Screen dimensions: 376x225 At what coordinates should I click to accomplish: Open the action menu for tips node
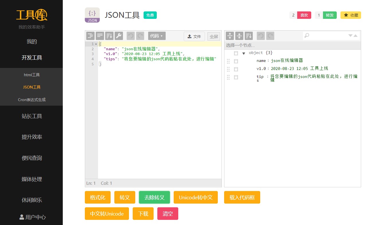tap(236, 77)
